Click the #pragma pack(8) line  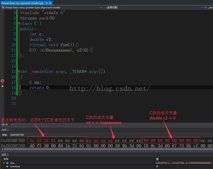(x=38, y=18)
